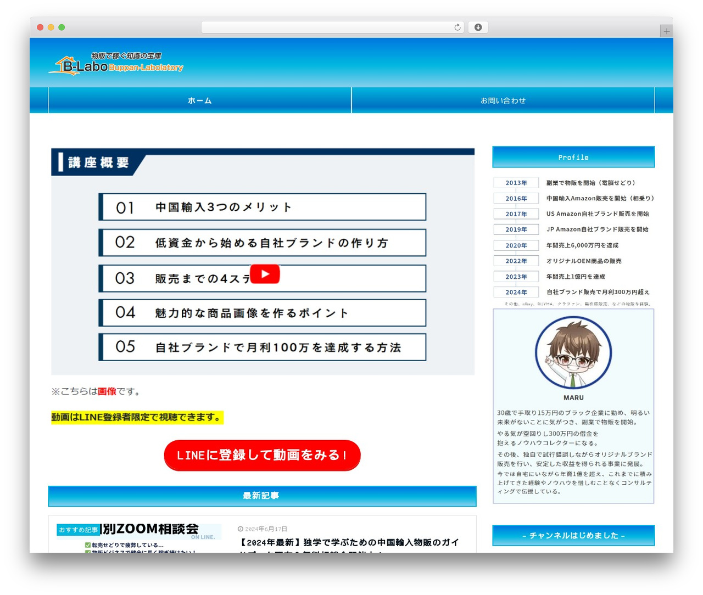
Task: Click the YouTube play button on video
Action: pyautogui.click(x=265, y=274)
